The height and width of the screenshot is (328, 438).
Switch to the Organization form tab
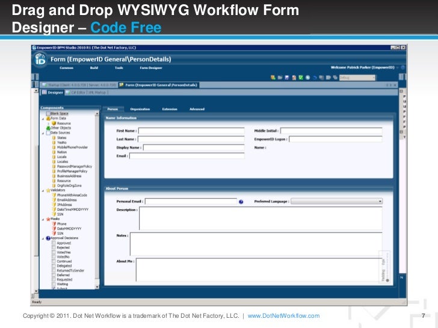[x=140, y=109]
